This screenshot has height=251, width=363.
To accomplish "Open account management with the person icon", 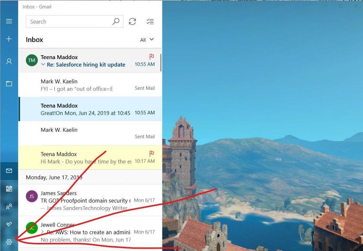I will (9, 61).
